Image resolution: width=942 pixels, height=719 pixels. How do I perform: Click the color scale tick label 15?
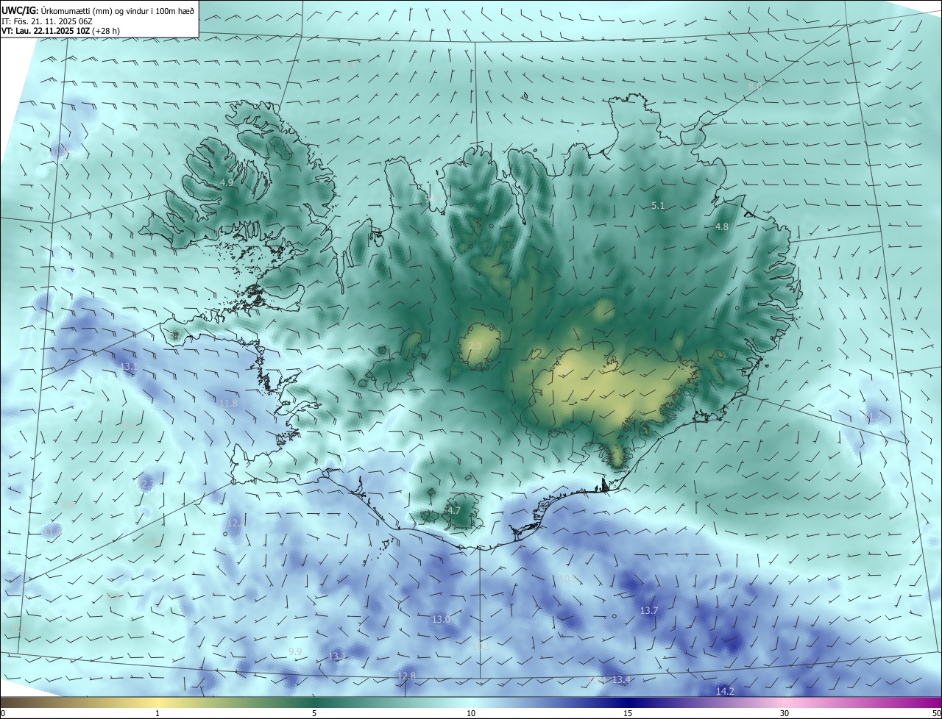(x=628, y=713)
